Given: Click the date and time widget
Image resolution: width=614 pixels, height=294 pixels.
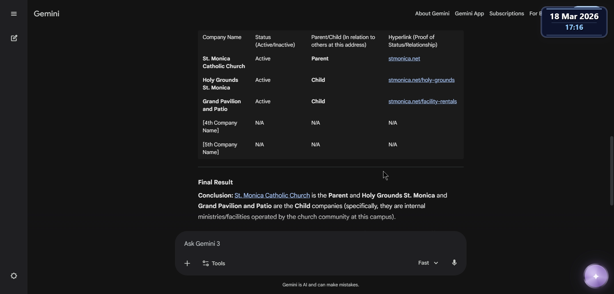Looking at the screenshot, I should click(574, 22).
